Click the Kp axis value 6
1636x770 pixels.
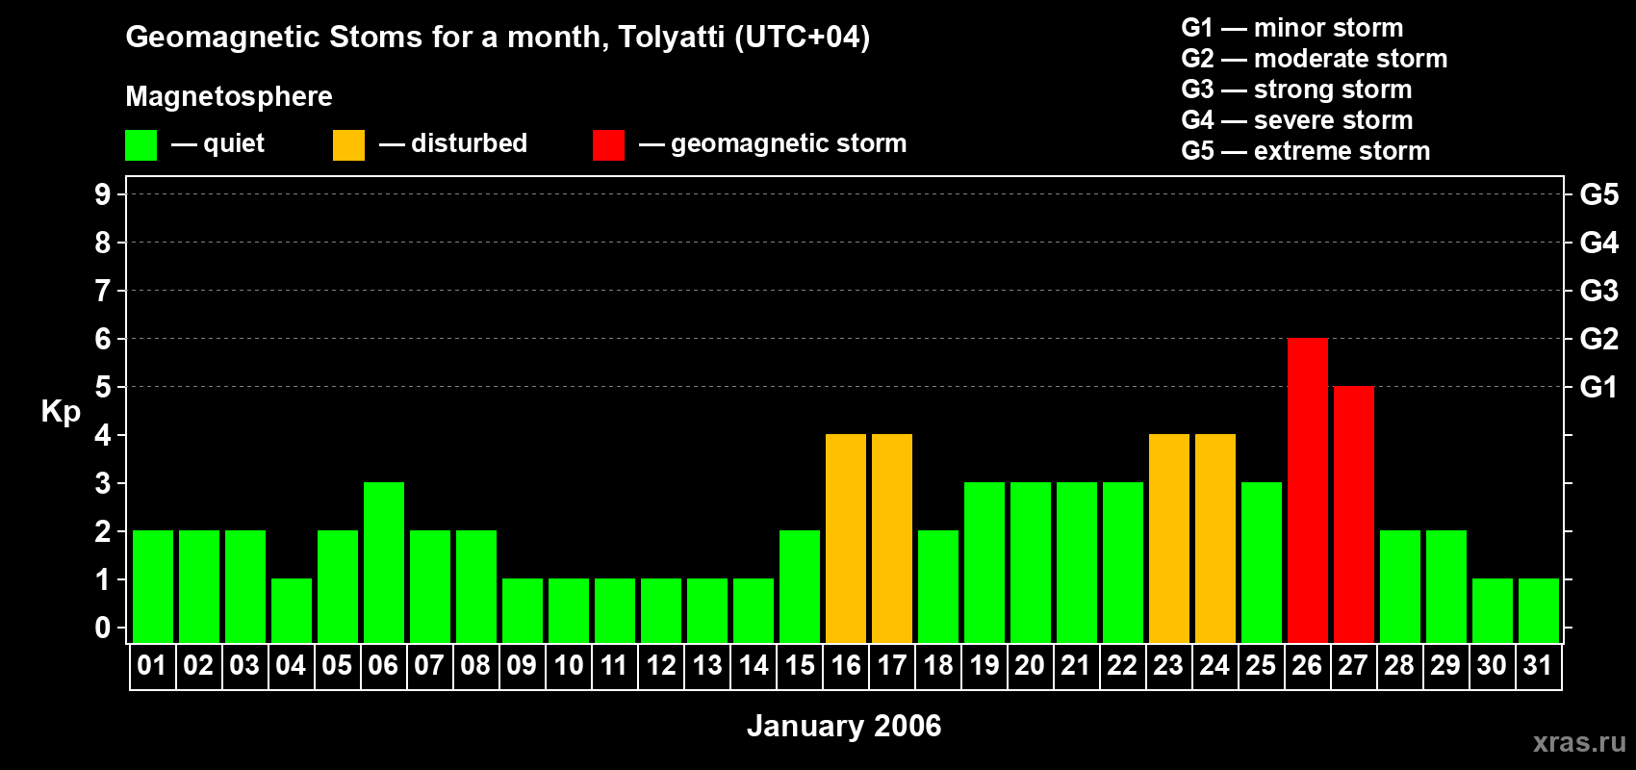(103, 339)
